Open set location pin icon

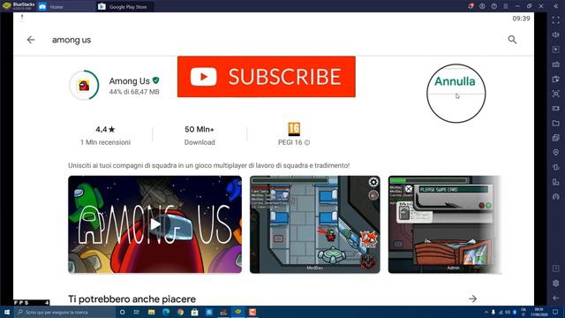point(555,153)
